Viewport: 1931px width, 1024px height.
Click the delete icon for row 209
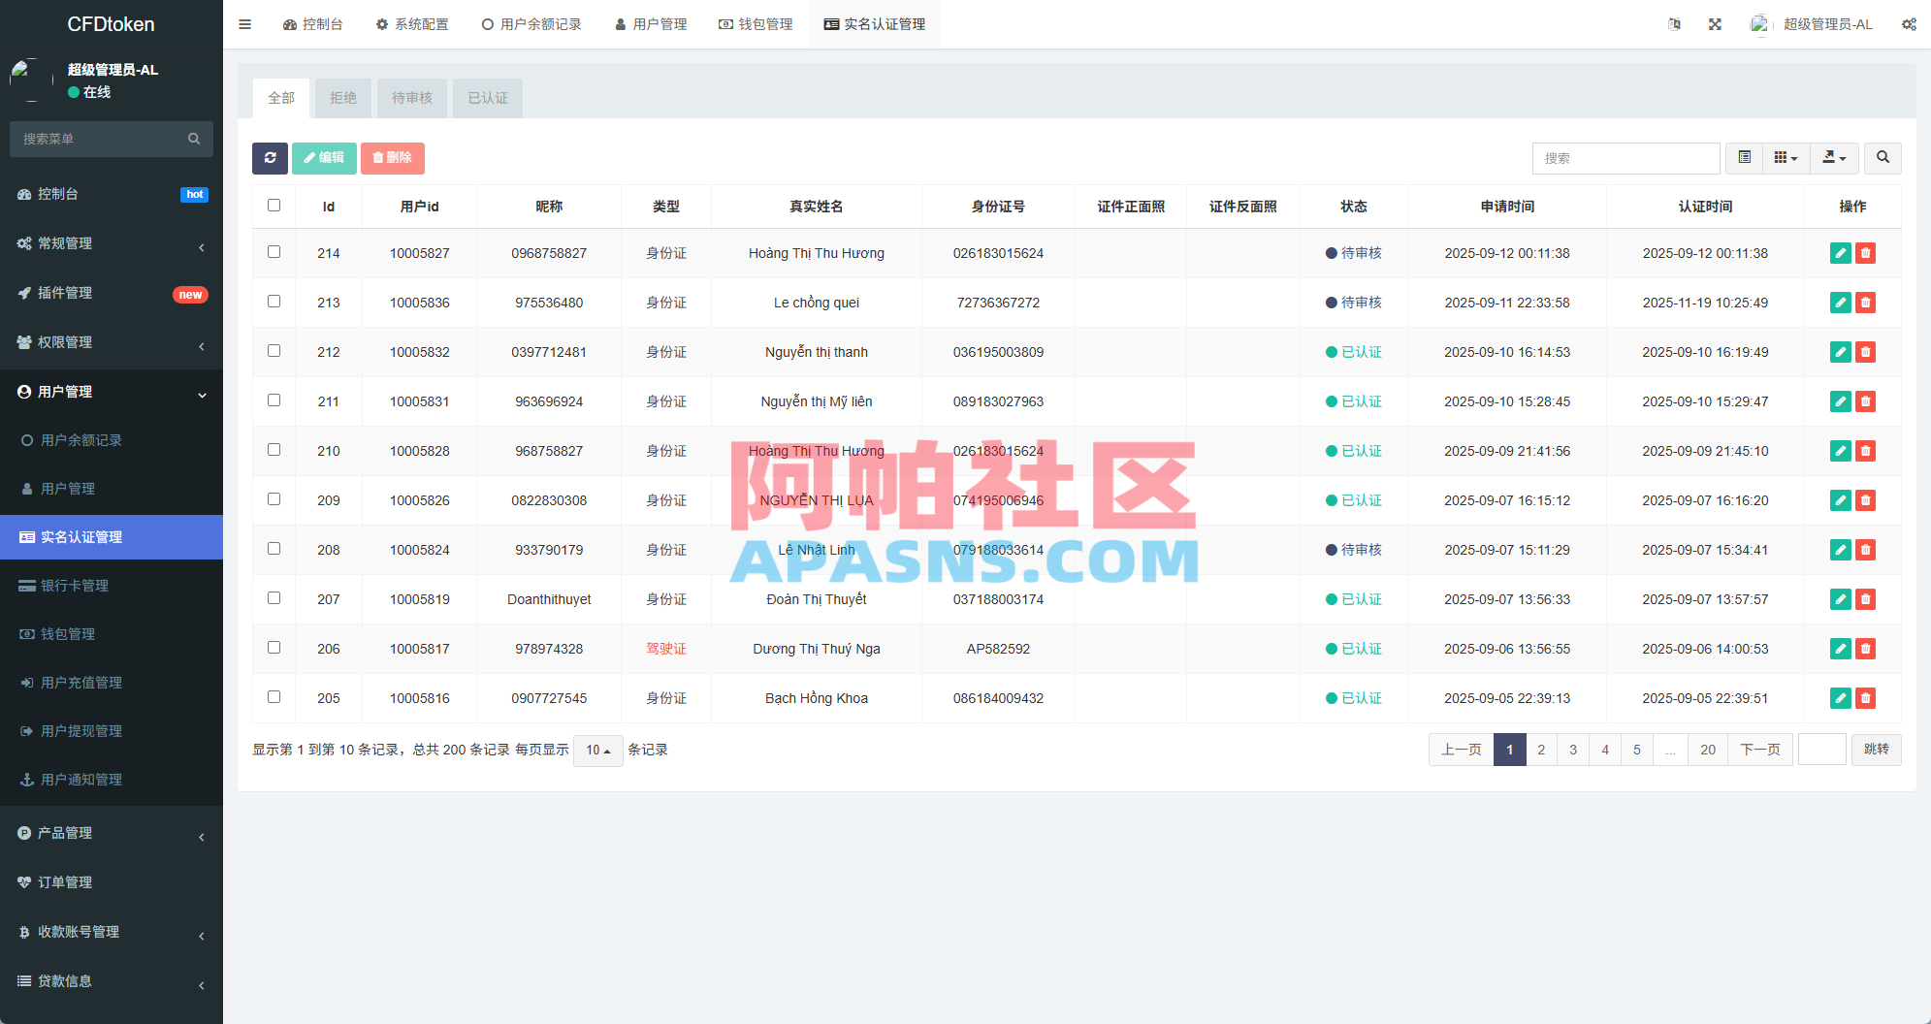tap(1865, 500)
